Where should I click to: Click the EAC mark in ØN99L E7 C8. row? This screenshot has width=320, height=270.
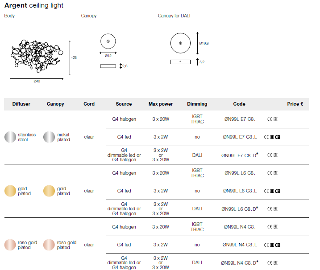point(275,119)
